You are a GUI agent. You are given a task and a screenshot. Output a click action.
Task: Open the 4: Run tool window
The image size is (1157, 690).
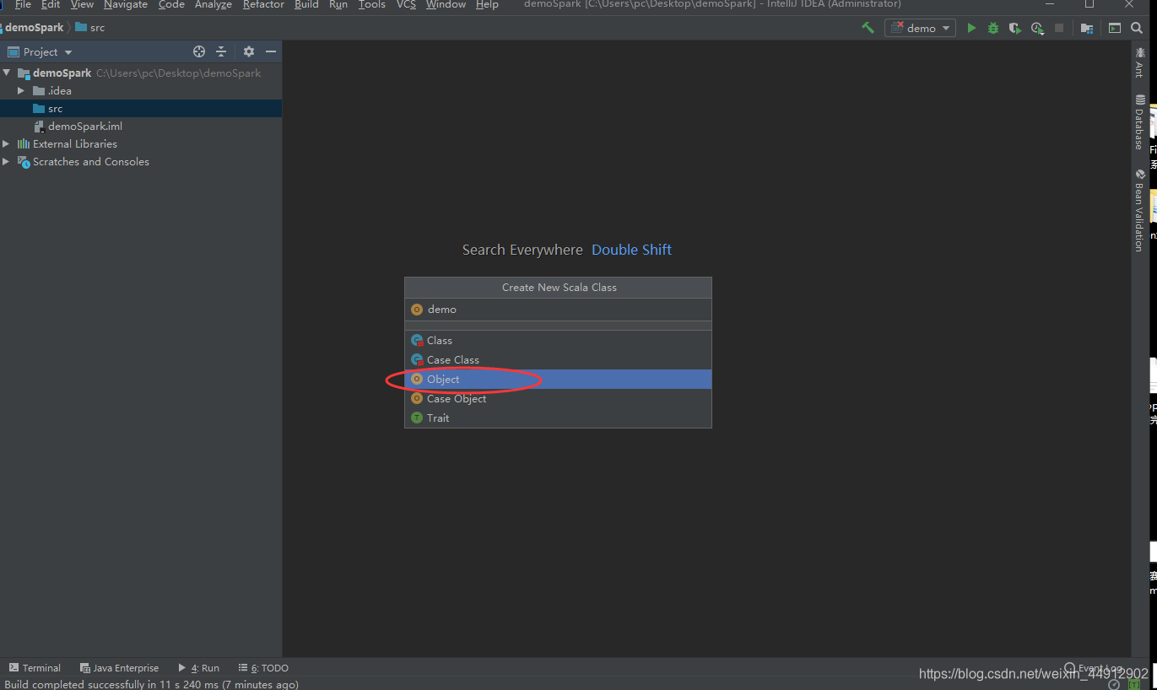pyautogui.click(x=198, y=667)
